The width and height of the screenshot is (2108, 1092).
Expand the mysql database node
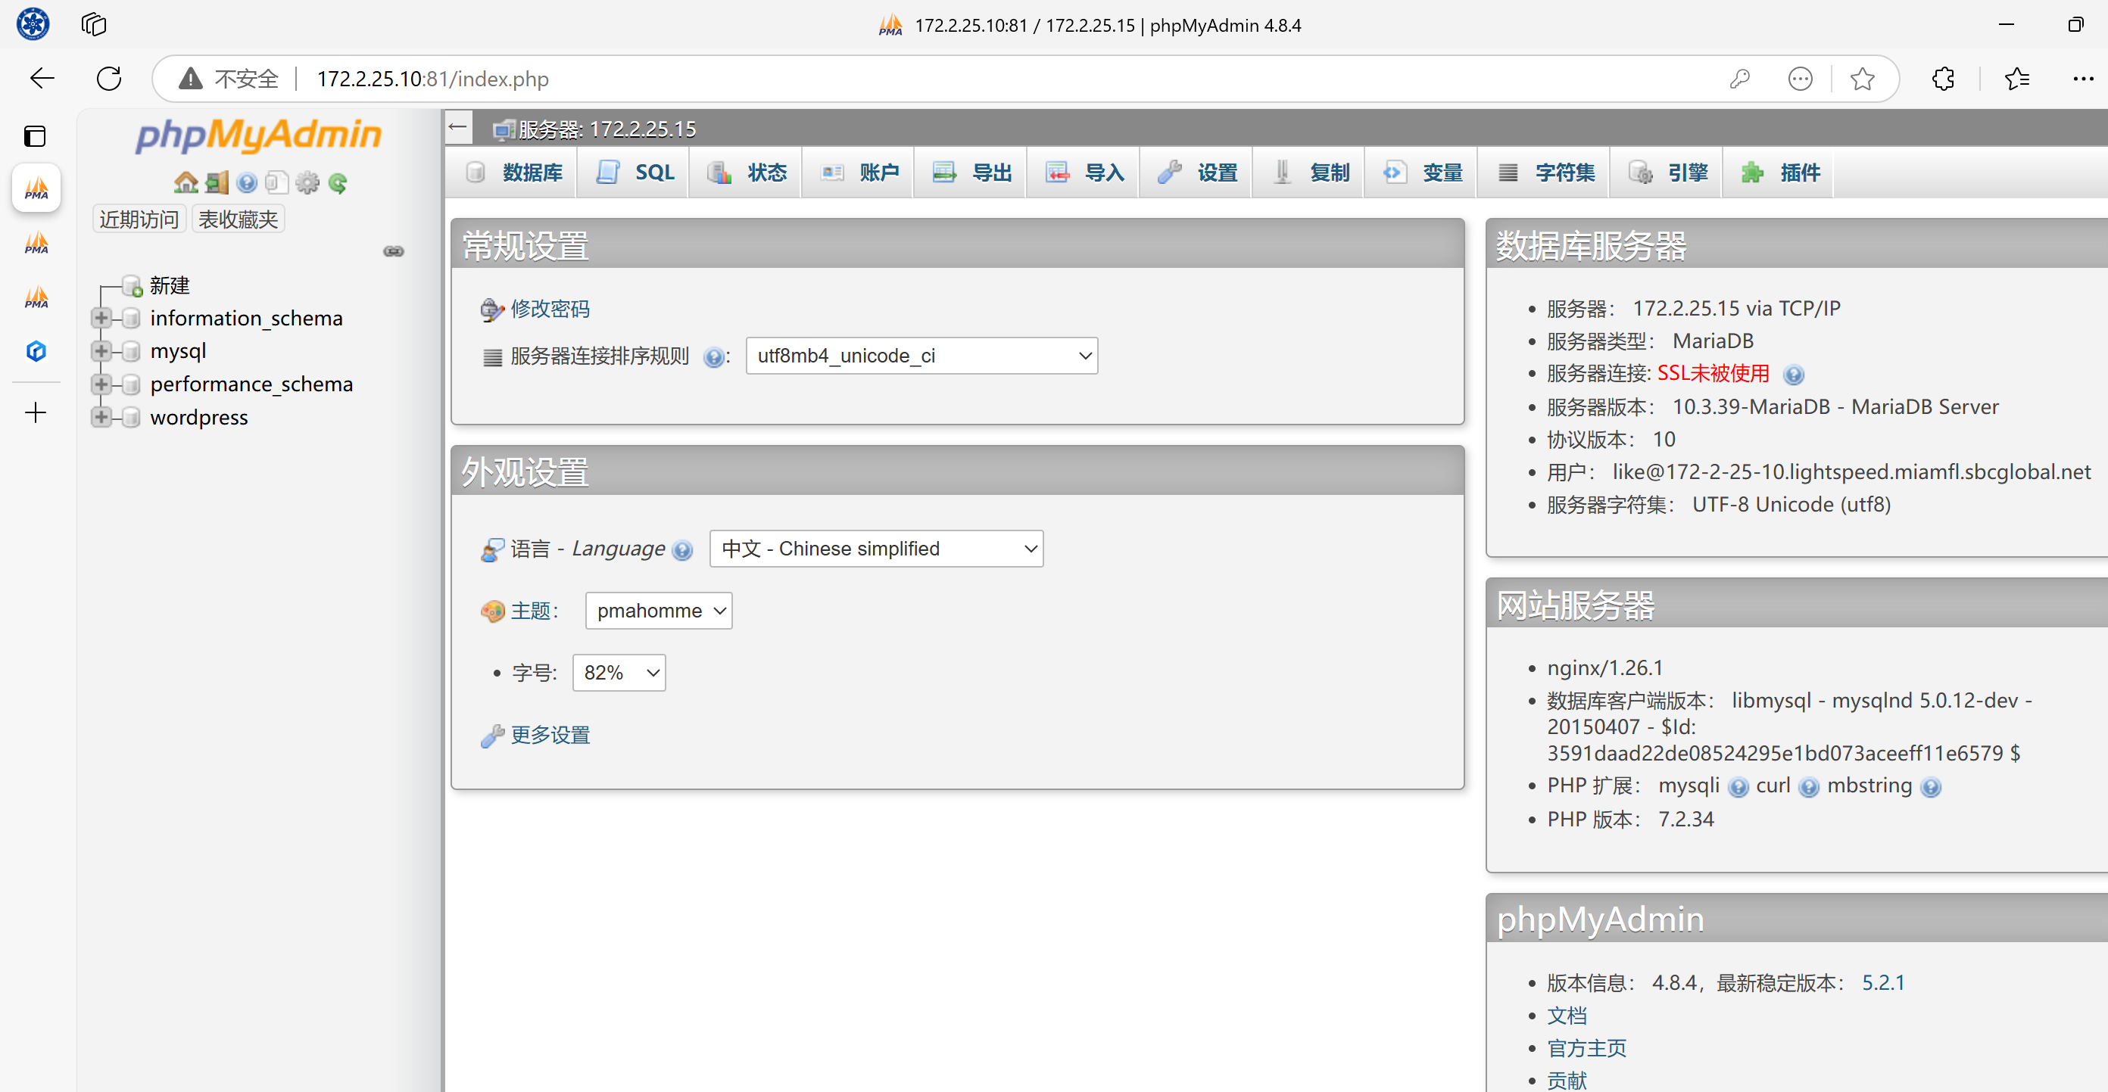pyautogui.click(x=101, y=351)
